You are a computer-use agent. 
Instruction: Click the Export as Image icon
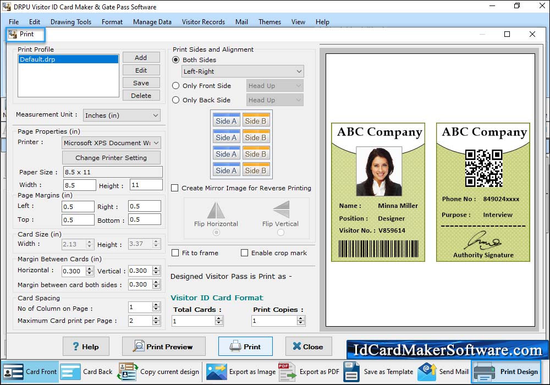click(x=216, y=372)
